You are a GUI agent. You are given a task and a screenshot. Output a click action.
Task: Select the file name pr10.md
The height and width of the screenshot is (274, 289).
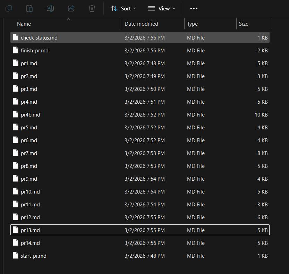pos(30,192)
